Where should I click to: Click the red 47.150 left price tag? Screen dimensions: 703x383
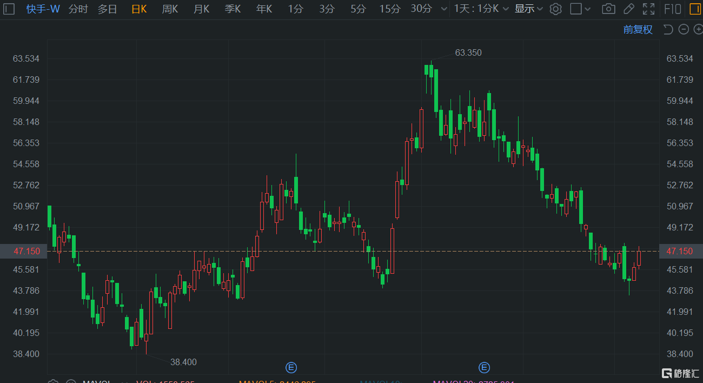pyautogui.click(x=23, y=251)
